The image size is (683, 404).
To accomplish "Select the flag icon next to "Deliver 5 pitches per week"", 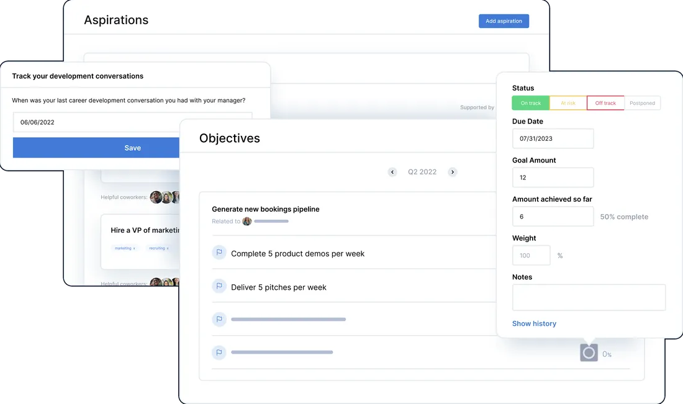I will pyautogui.click(x=219, y=287).
